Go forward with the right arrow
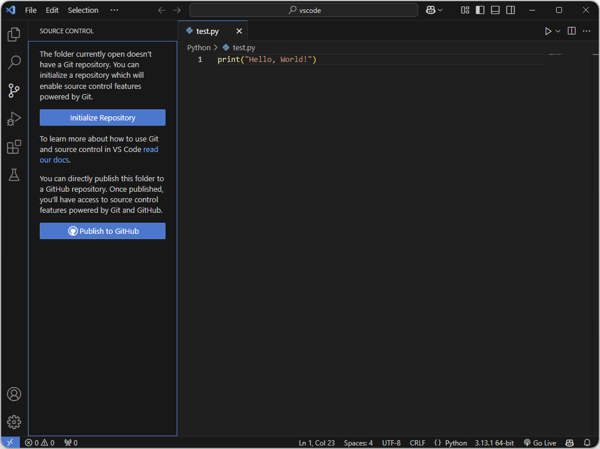The height and width of the screenshot is (449, 600). pos(177,11)
